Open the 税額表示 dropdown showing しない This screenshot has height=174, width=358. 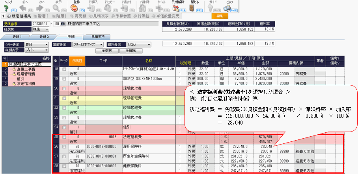pyautogui.click(x=36, y=50)
